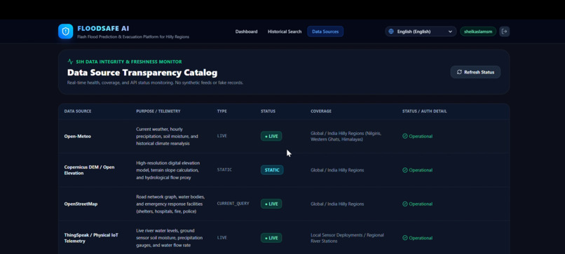Click the PURPOSE / TELEMETRY column header
The height and width of the screenshot is (254, 565).
coord(158,111)
